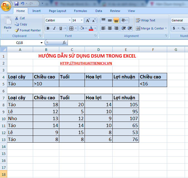Open the Calibri font name dropdown

tap(69, 20)
